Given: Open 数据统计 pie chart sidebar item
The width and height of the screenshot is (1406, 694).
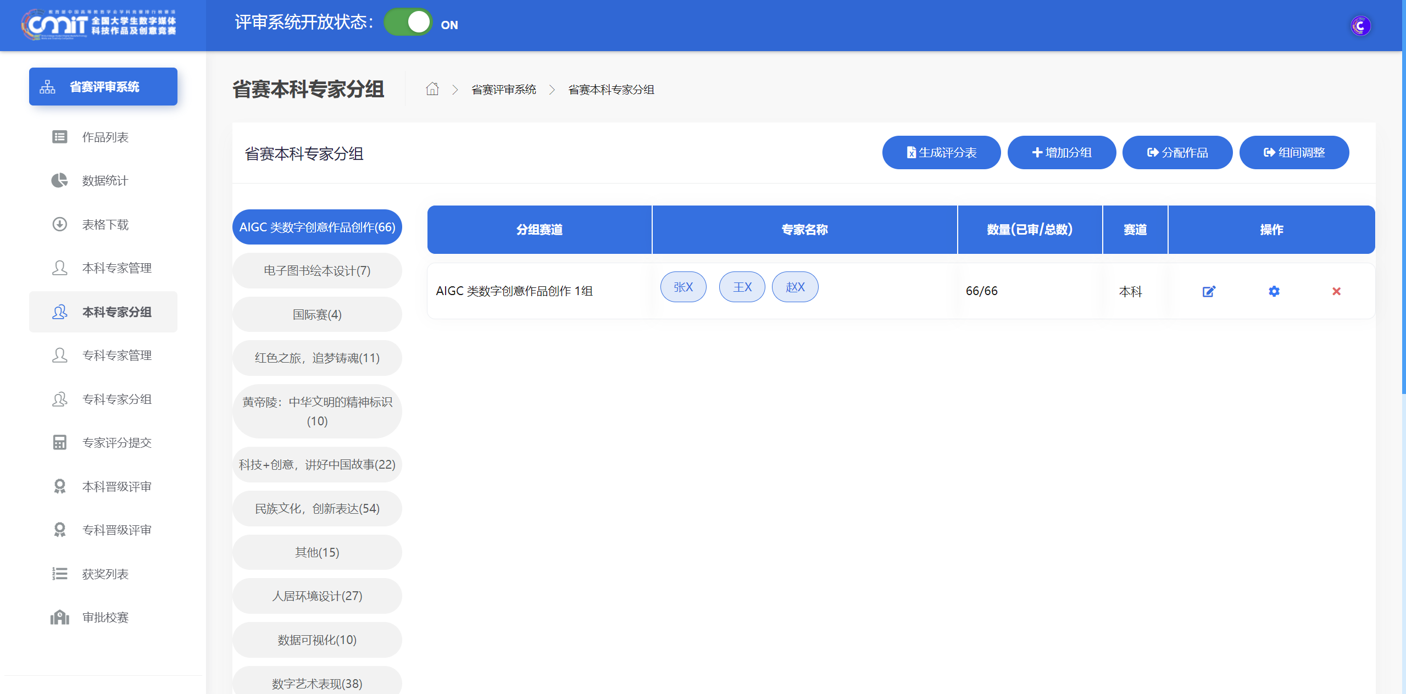Looking at the screenshot, I should pyautogui.click(x=104, y=181).
